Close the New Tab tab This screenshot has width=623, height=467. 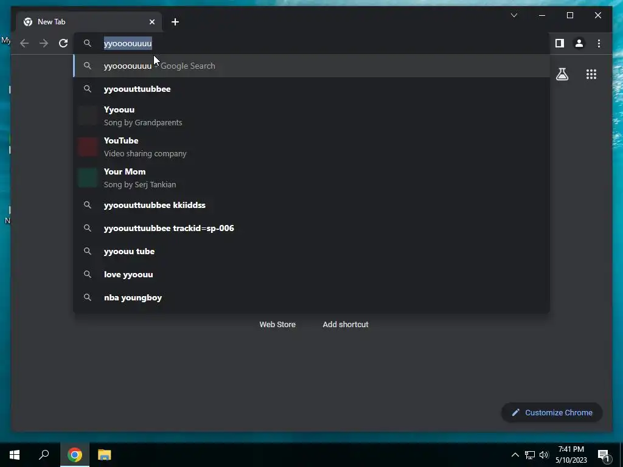click(151, 22)
